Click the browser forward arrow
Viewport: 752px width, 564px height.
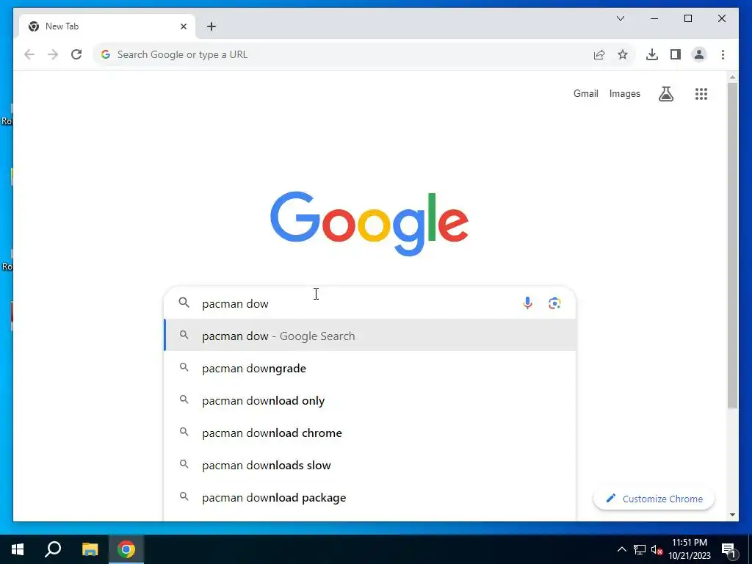pos(53,54)
